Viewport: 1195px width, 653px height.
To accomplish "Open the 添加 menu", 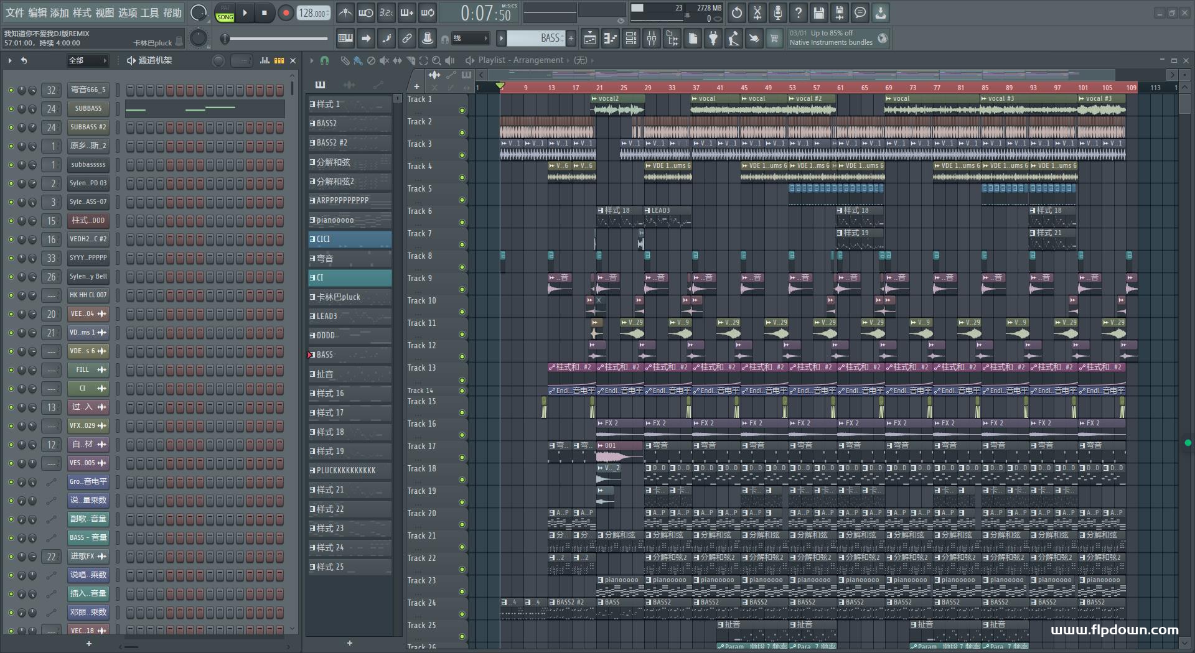I will tap(60, 13).
